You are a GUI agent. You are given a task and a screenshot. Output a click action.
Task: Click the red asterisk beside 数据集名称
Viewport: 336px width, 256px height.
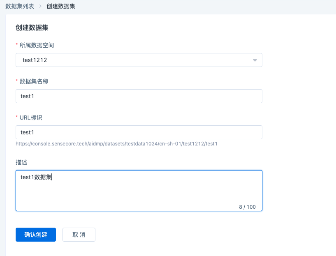(x=17, y=82)
